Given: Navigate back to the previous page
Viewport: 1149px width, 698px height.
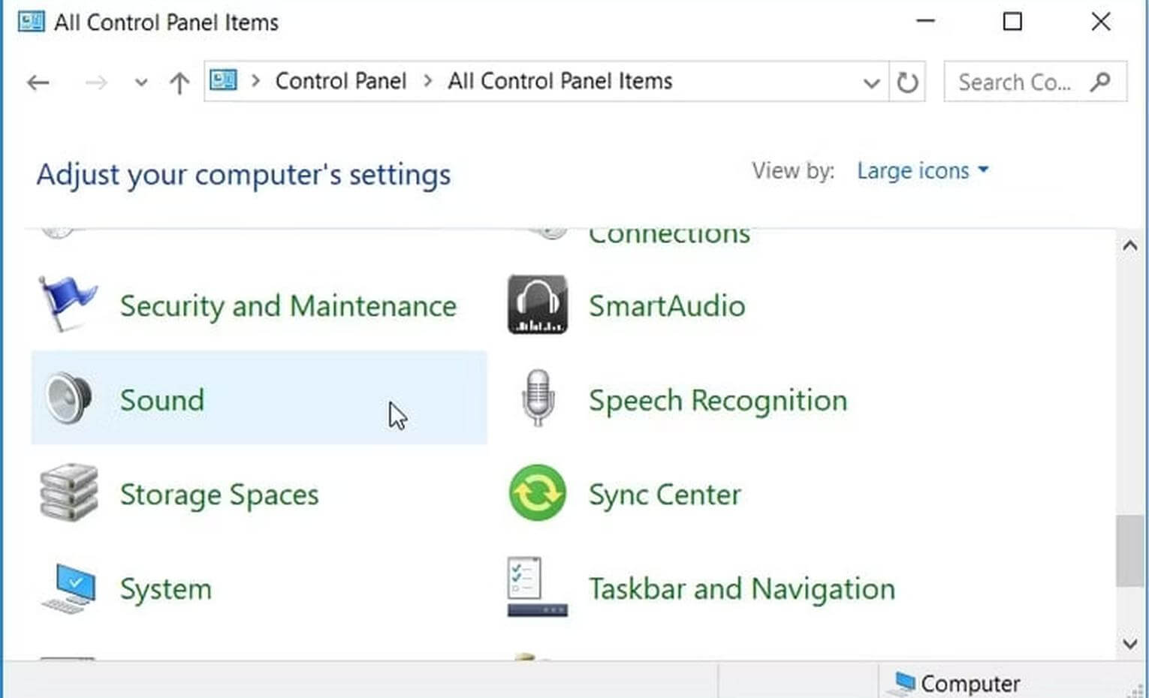Looking at the screenshot, I should pos(38,83).
